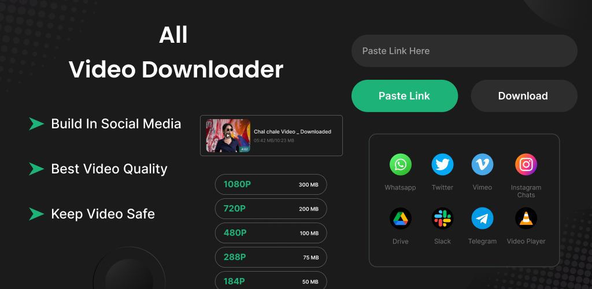The width and height of the screenshot is (592, 289).
Task: Click the green arrow beside Best Video Quality
Action: pos(36,169)
